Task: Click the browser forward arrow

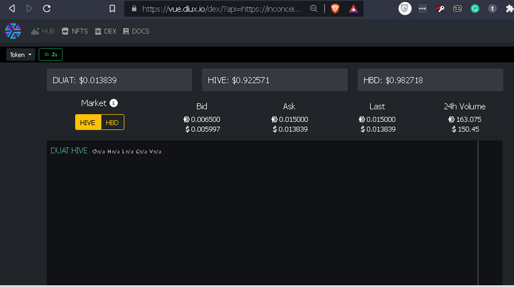Action: click(x=29, y=9)
